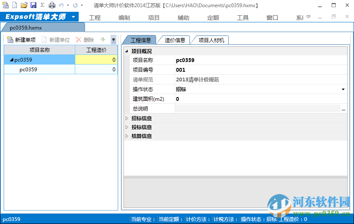Open the project toolbar overflow dropdown

click(114, 40)
